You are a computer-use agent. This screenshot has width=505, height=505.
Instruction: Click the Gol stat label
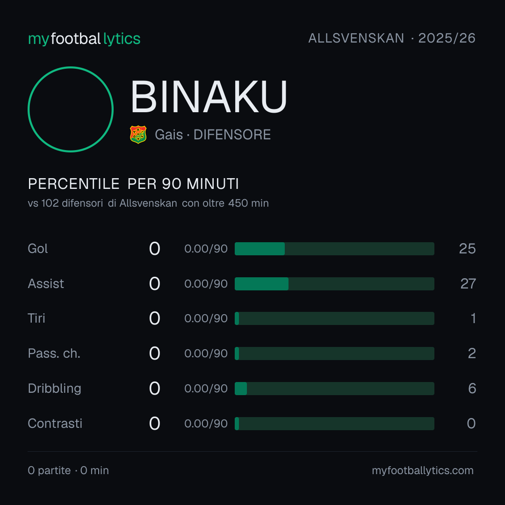click(x=38, y=249)
